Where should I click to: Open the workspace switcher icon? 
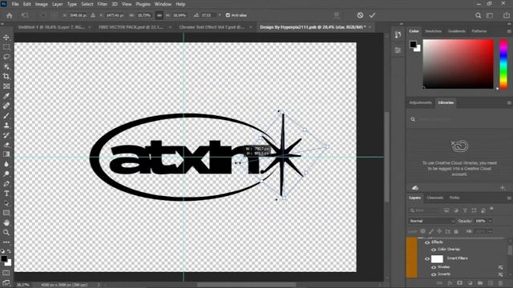click(490, 15)
